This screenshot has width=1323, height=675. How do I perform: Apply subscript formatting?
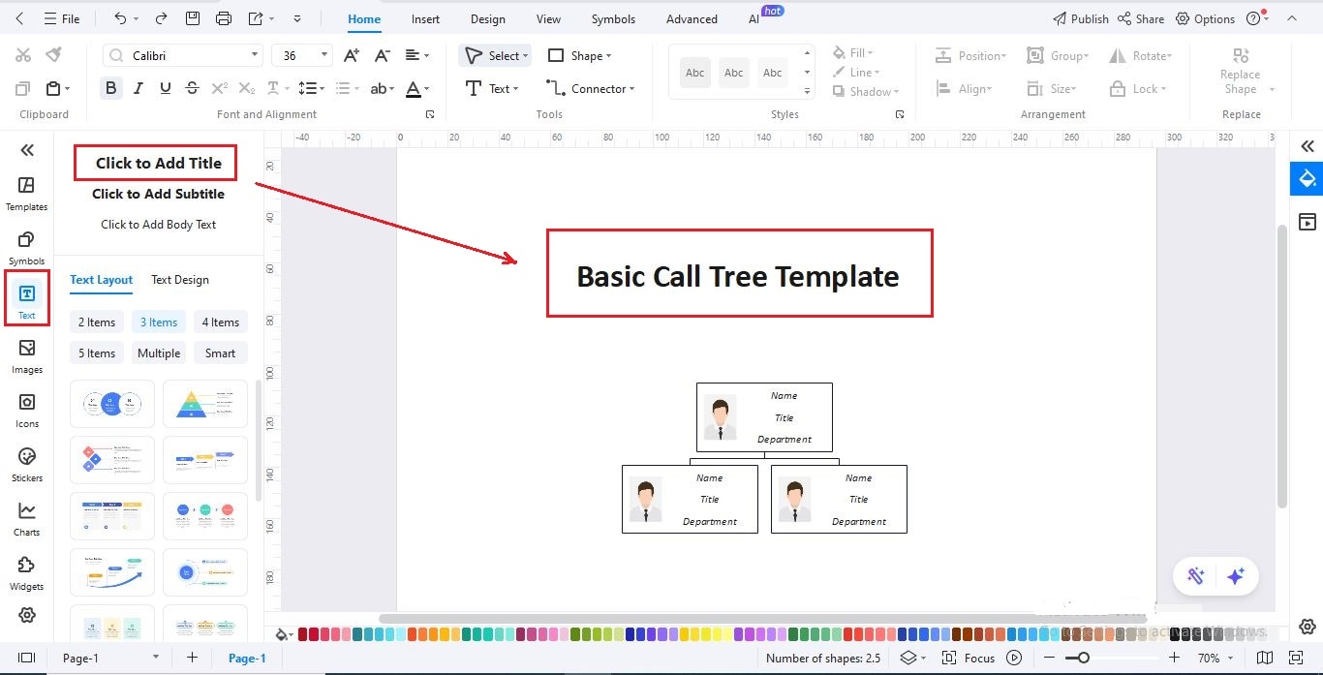(247, 88)
